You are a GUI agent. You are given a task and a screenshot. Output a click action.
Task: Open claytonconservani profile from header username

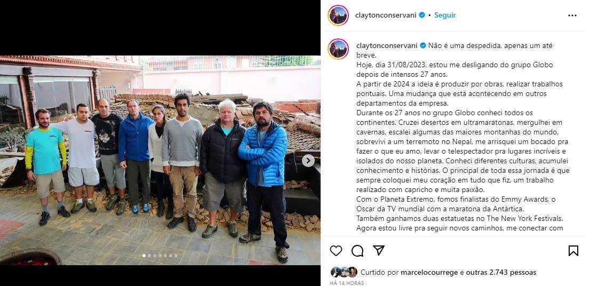coord(386,15)
